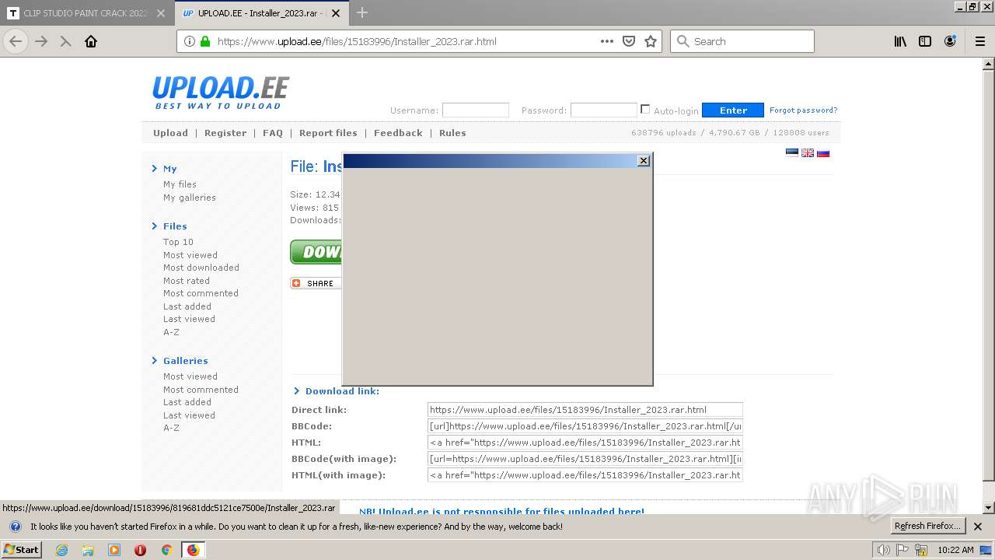The image size is (995, 560).
Task: Click the SHARE button
Action: pyautogui.click(x=316, y=283)
